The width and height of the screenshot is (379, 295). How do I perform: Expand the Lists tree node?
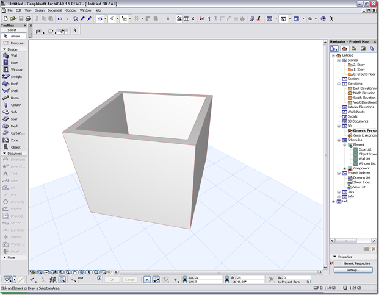click(x=339, y=192)
